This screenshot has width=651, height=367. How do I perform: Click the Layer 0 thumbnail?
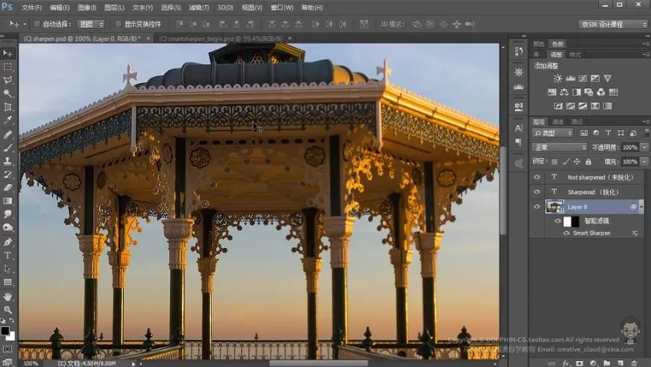tap(554, 207)
